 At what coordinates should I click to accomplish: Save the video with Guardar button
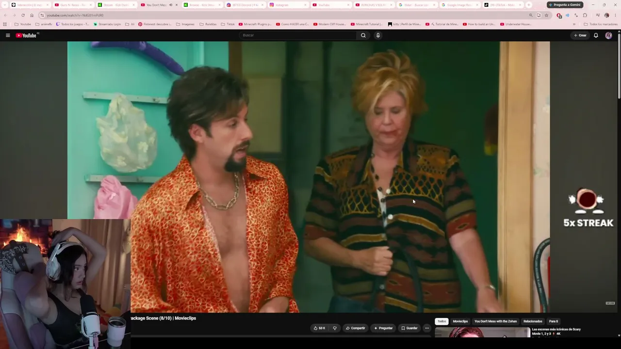409,328
